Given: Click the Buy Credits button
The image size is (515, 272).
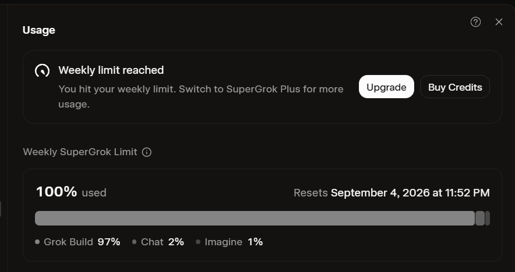Looking at the screenshot, I should point(455,87).
